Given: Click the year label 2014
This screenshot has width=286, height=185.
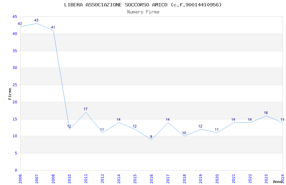Looking at the screenshot, I should [x=119, y=179].
